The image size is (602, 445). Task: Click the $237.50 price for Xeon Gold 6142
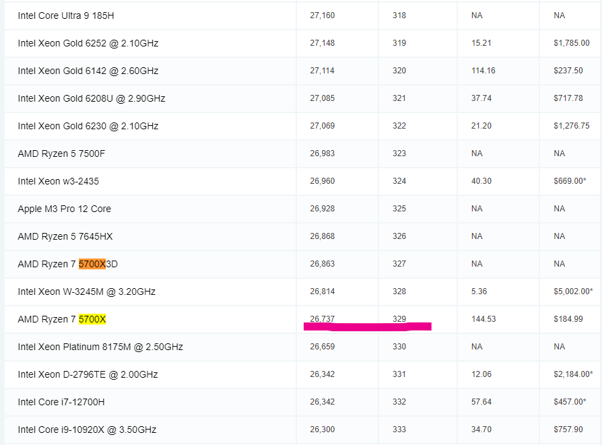pos(568,71)
